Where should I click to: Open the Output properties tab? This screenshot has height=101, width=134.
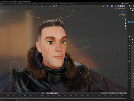pos(129,46)
